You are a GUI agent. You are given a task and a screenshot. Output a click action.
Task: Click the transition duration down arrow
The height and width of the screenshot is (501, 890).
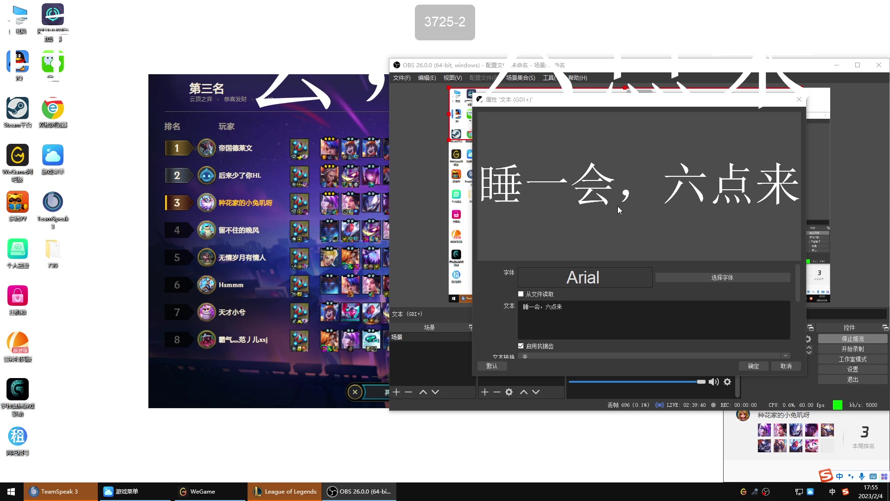(x=809, y=353)
